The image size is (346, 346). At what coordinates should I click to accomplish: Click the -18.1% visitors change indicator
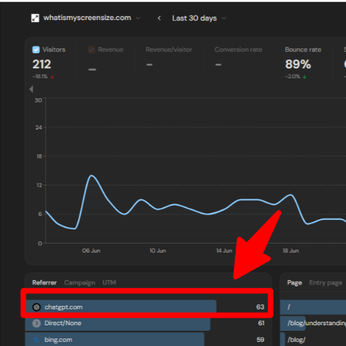coord(43,77)
